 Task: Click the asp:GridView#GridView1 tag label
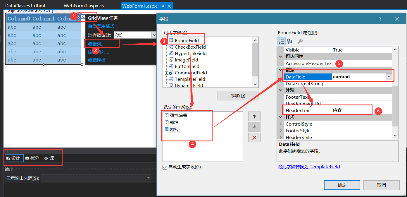(29, 11)
